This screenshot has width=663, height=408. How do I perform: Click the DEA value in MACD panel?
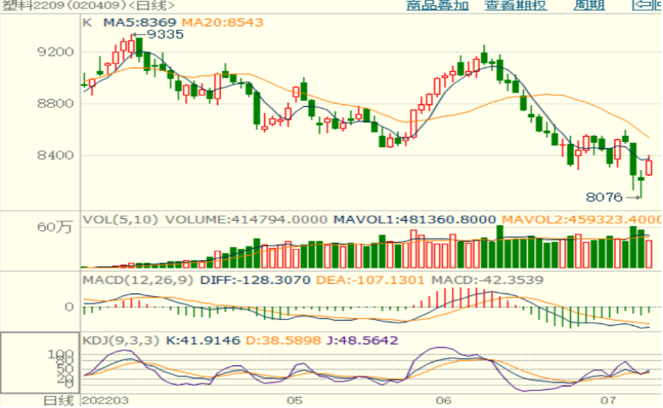point(382,280)
